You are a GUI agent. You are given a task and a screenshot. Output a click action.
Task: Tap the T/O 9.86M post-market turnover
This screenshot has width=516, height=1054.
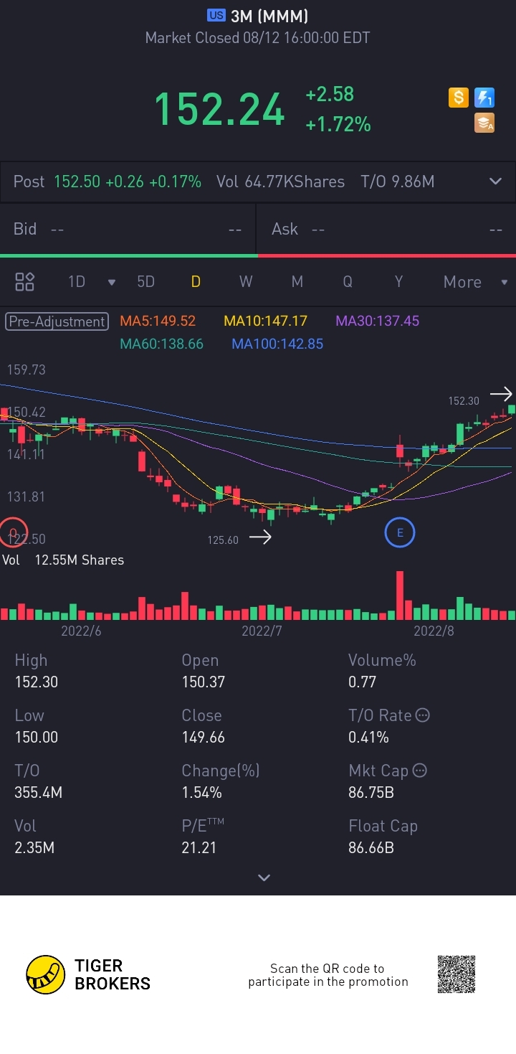coord(398,182)
